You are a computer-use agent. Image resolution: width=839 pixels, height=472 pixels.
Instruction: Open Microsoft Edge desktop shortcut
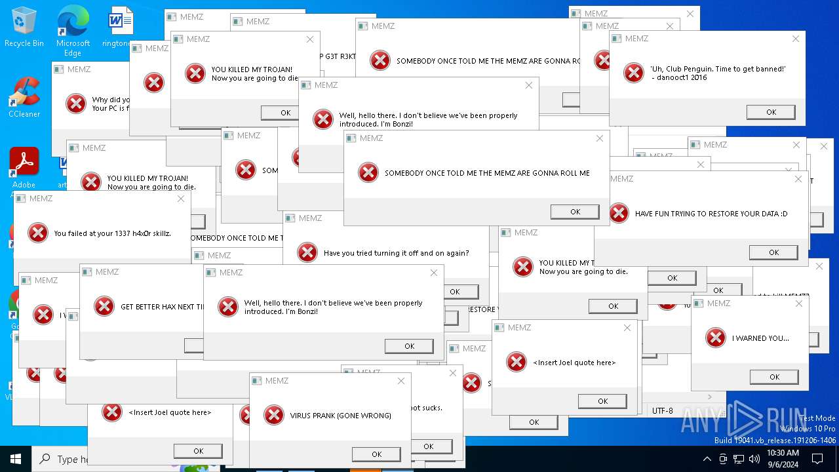pos(73,31)
